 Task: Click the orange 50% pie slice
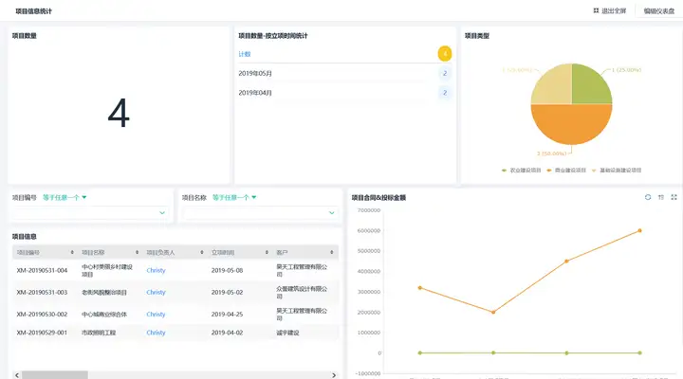571,124
